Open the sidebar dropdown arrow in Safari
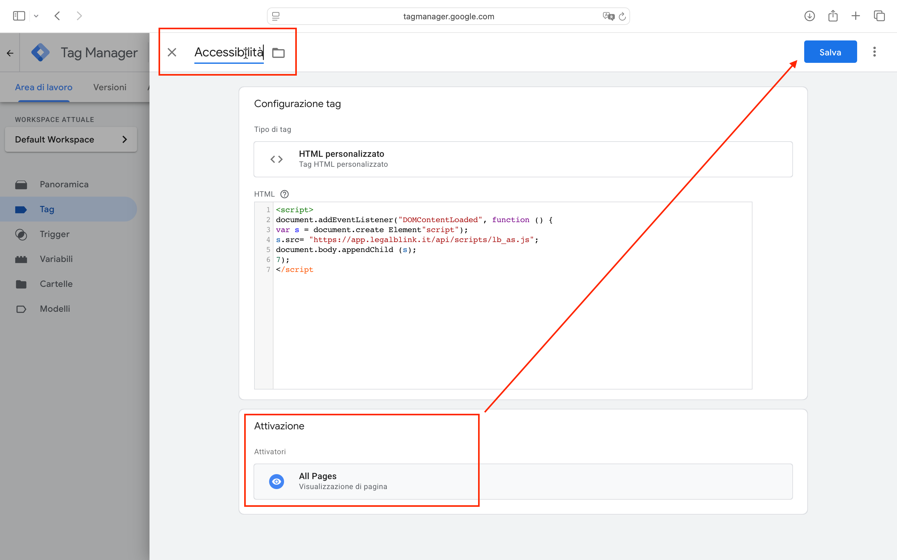Viewport: 897px width, 560px height. click(x=36, y=16)
